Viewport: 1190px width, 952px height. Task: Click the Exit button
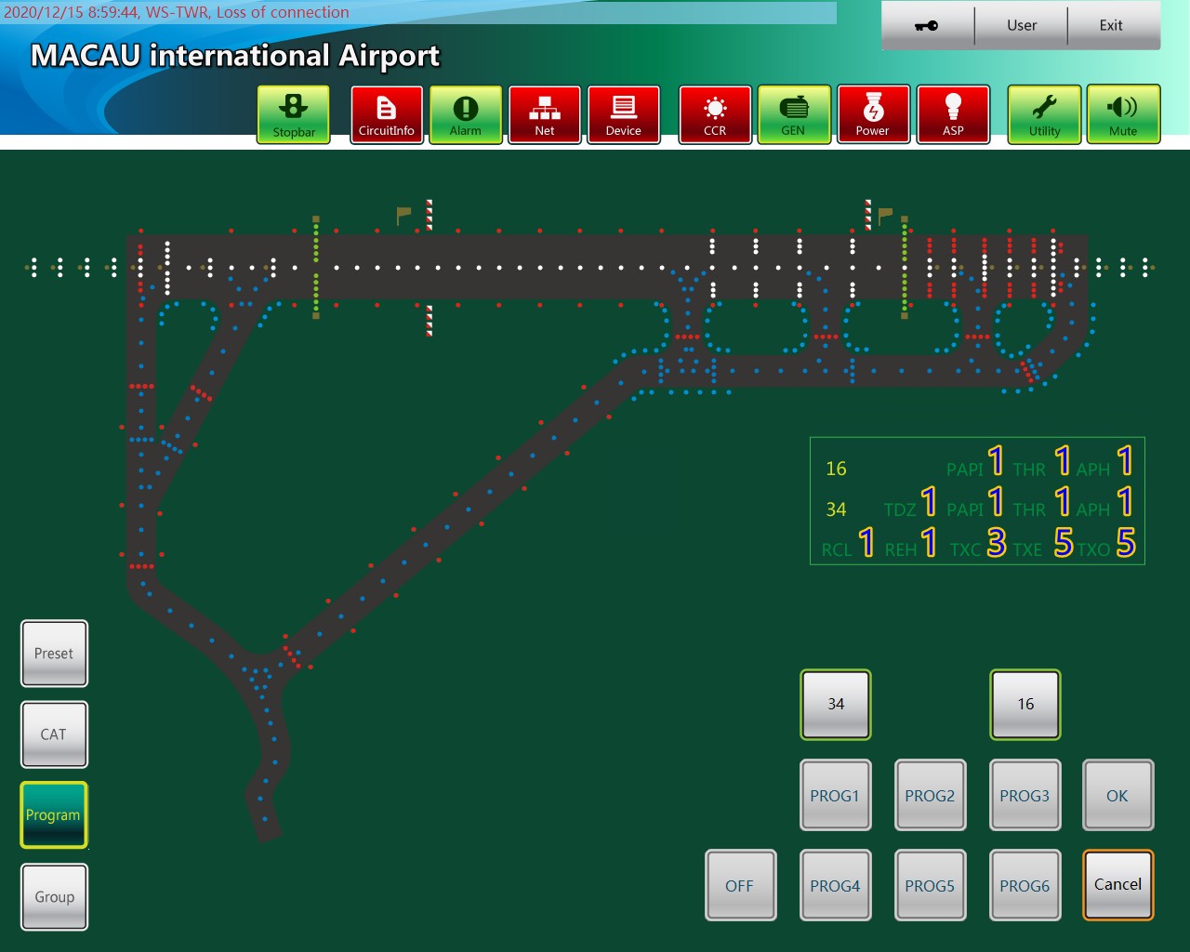(1112, 25)
